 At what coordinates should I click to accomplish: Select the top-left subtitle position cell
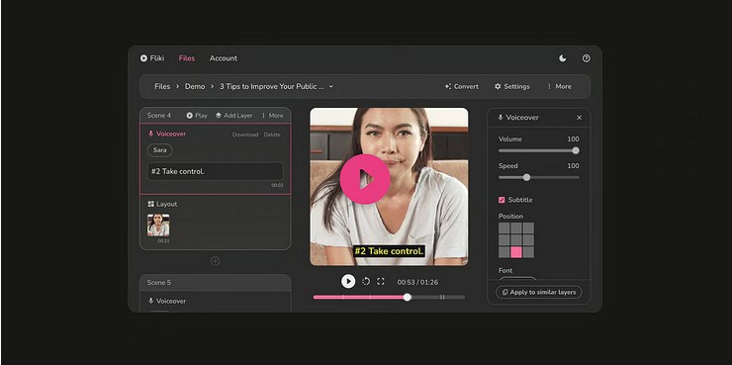coord(504,228)
